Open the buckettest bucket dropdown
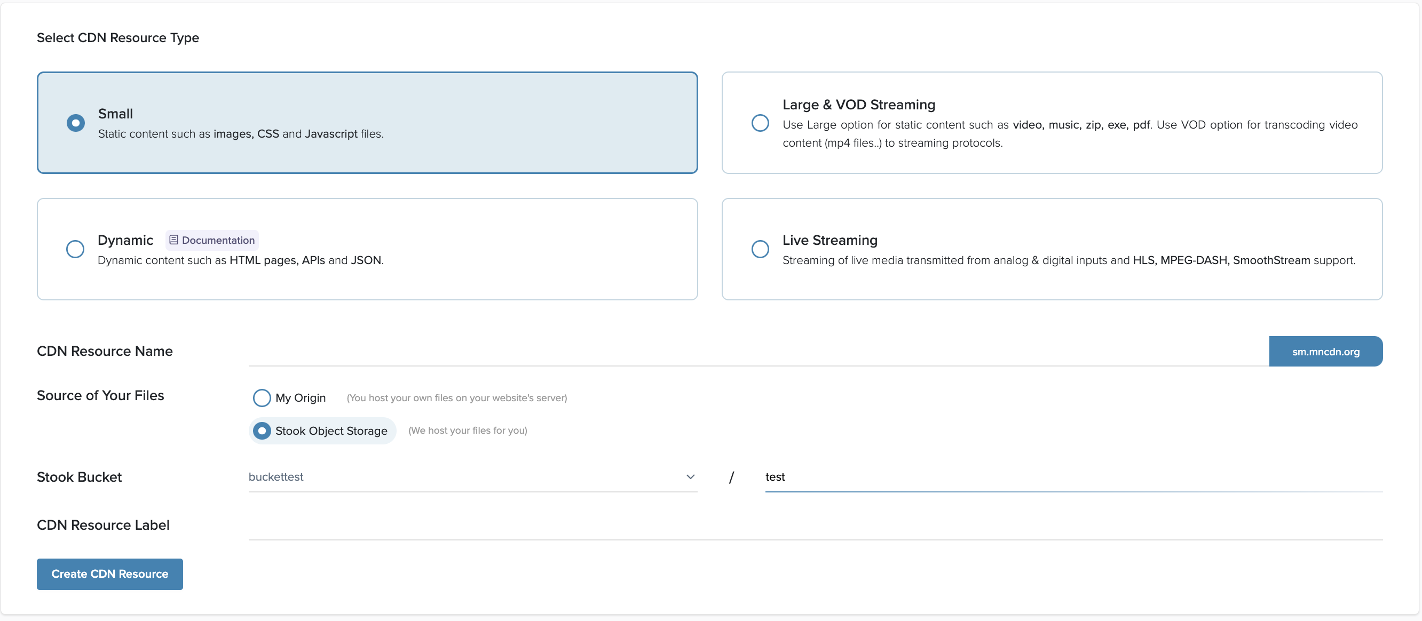 464,476
